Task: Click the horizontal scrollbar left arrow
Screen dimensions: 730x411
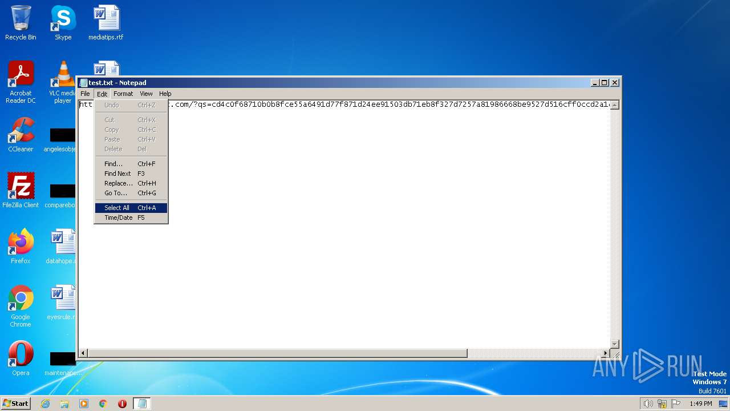Action: pyautogui.click(x=83, y=353)
